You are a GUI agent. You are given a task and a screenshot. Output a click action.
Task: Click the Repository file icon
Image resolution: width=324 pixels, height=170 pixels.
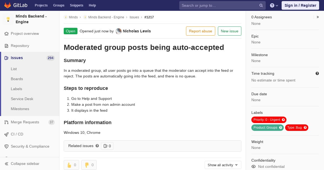[6, 46]
